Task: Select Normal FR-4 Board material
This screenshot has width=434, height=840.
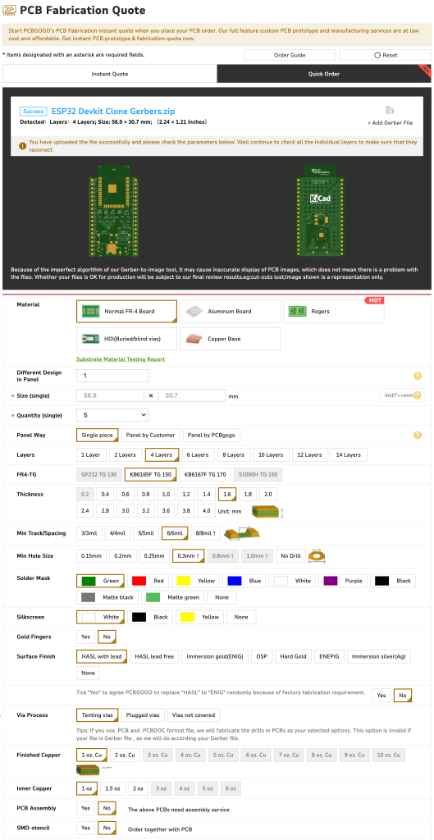Action: [126, 311]
